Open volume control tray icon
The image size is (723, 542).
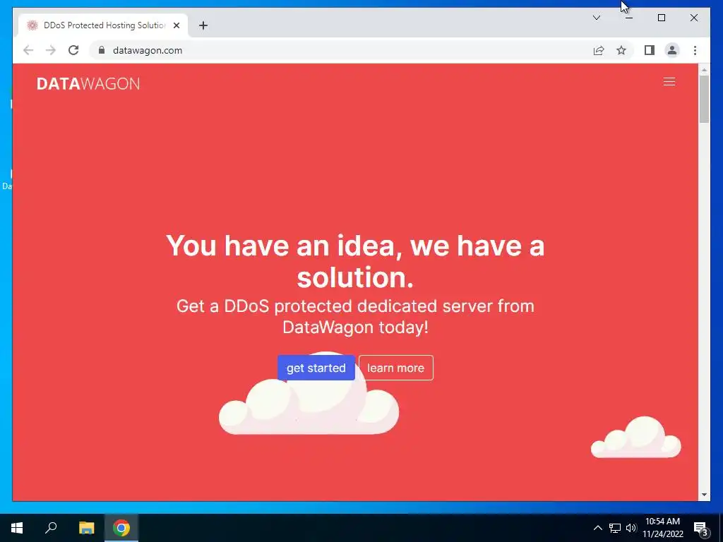(x=631, y=528)
